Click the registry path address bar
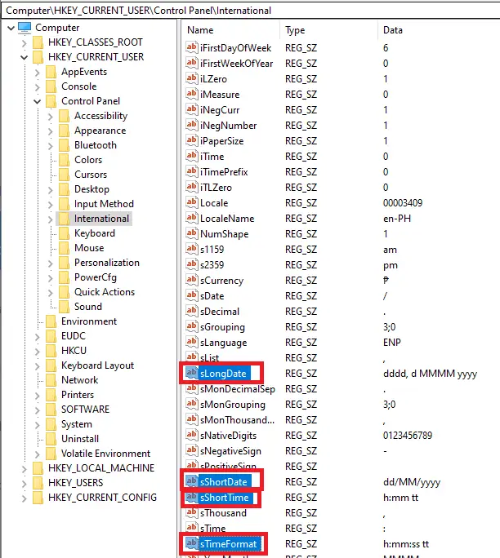The height and width of the screenshot is (558, 500). [251, 11]
